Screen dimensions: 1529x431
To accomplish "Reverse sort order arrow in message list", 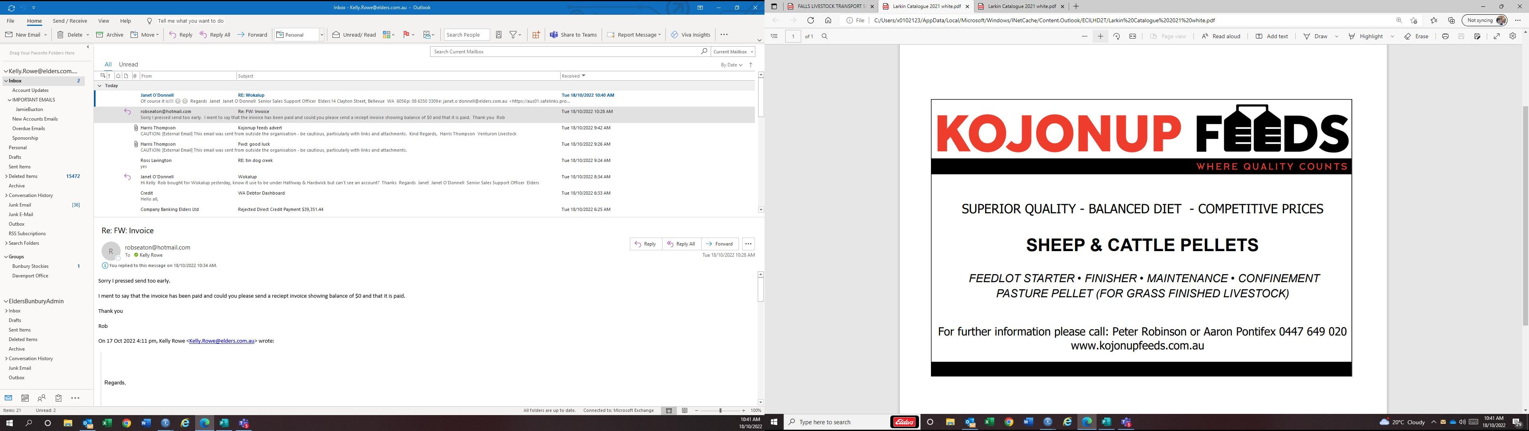I will (x=751, y=64).
